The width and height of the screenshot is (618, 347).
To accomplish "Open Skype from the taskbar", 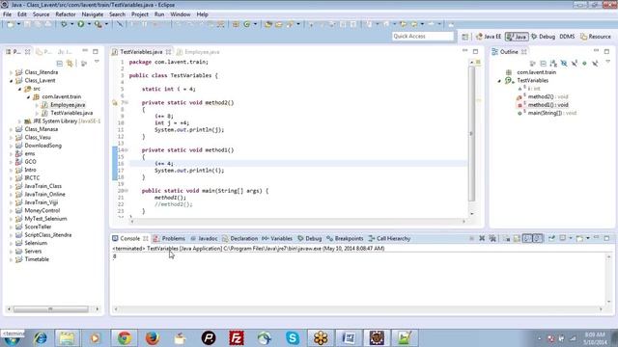I will pos(293,338).
